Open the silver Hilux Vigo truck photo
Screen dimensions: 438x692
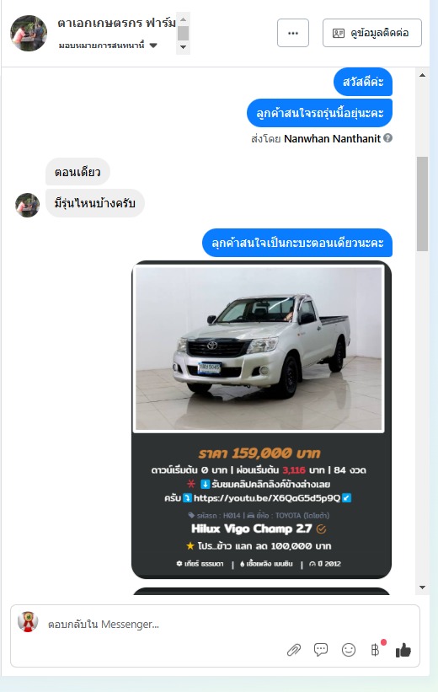click(259, 348)
